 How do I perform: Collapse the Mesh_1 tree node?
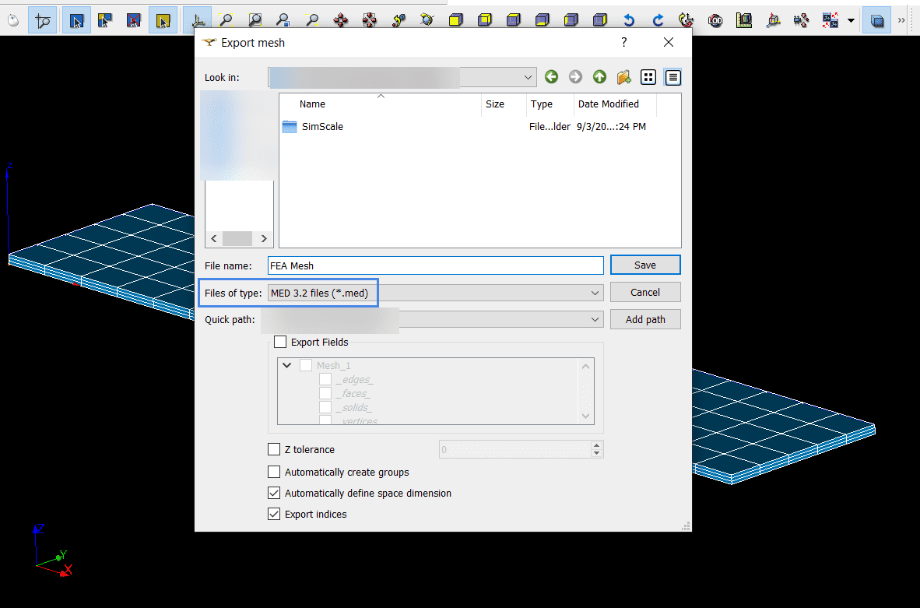tap(287, 365)
